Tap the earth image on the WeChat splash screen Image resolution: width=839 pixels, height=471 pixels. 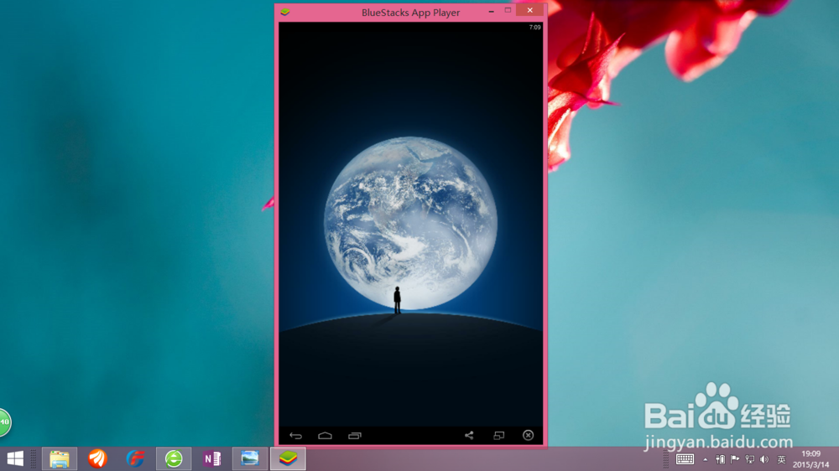pyautogui.click(x=410, y=223)
